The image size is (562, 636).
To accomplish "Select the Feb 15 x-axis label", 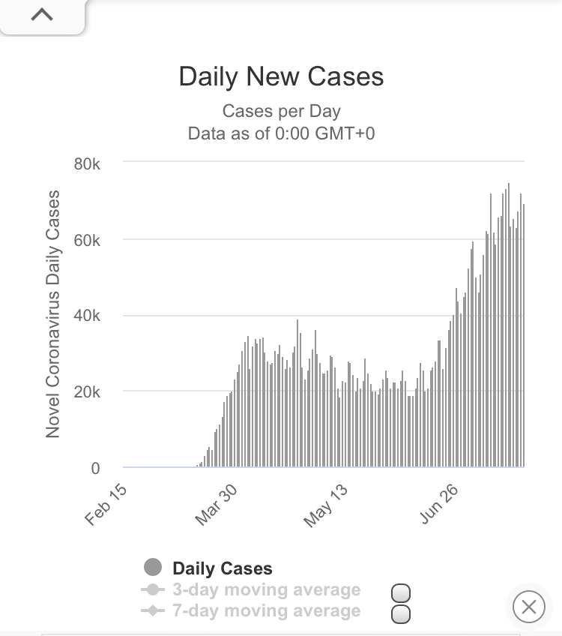I will (106, 505).
